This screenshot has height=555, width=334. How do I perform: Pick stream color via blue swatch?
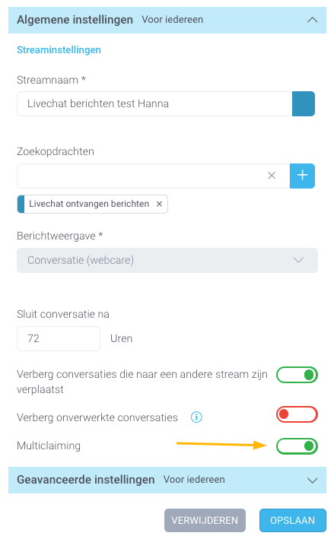(304, 103)
